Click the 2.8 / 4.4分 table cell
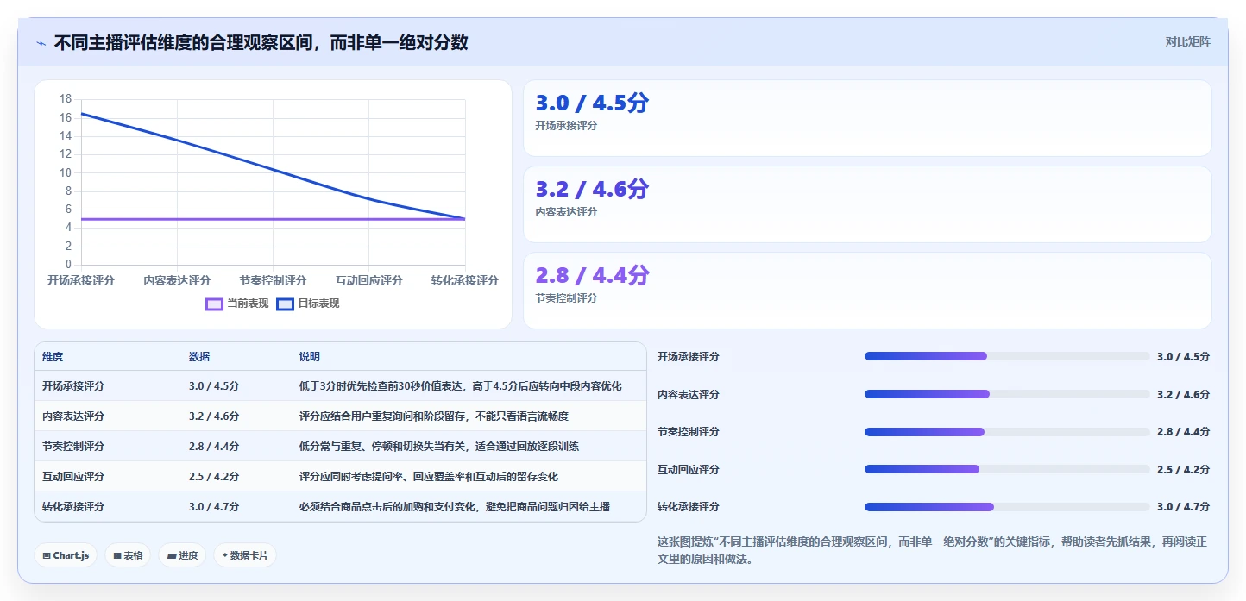The height and width of the screenshot is (601, 1246). 214,447
